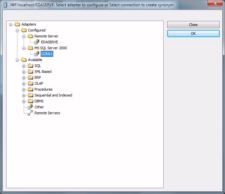Expand the XML Based node
225x194 pixels.
click(x=24, y=72)
